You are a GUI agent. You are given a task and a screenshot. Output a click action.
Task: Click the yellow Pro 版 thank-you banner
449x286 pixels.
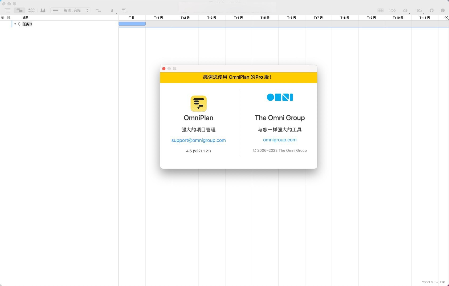pos(238,77)
